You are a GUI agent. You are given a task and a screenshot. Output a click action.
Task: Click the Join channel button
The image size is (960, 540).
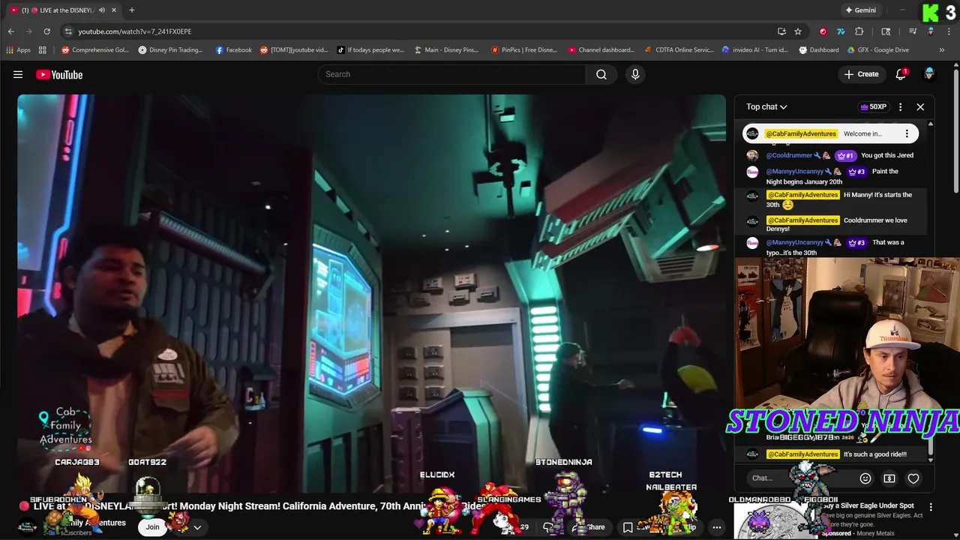tap(152, 527)
